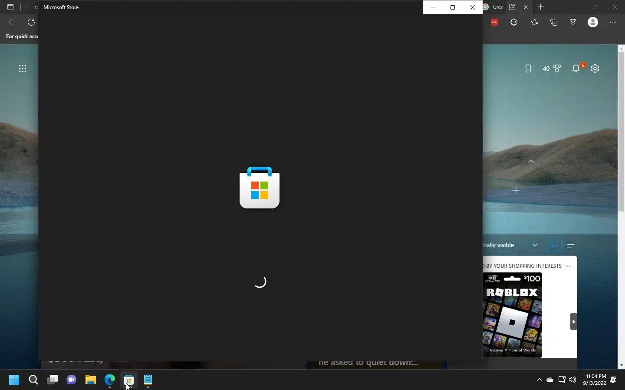625x390 pixels.
Task: Maximize the Microsoft Store window
Action: pyautogui.click(x=453, y=7)
